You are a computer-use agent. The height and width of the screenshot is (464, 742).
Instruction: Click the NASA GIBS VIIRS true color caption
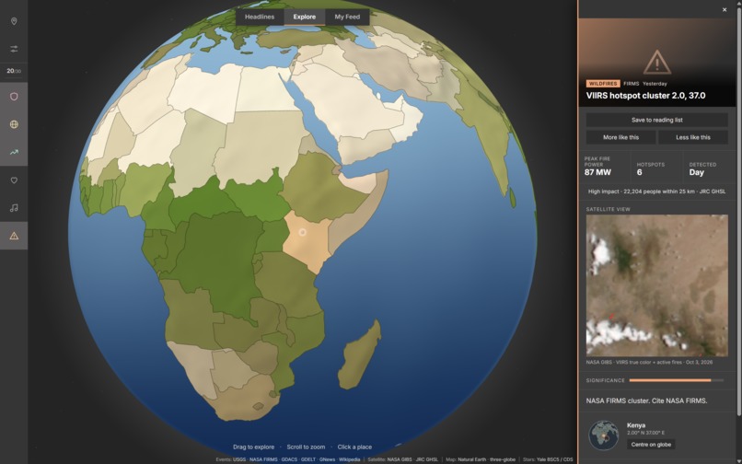tap(649, 362)
